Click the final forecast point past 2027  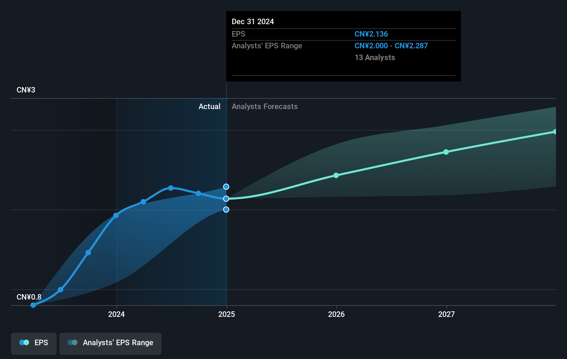coord(555,132)
